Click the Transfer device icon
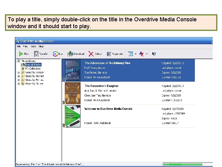This screenshot has width=222, height=167. click(36, 54)
